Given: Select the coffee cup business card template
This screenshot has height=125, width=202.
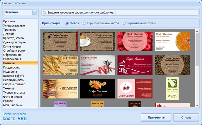Looking at the screenshot, I should click(x=98, y=41).
